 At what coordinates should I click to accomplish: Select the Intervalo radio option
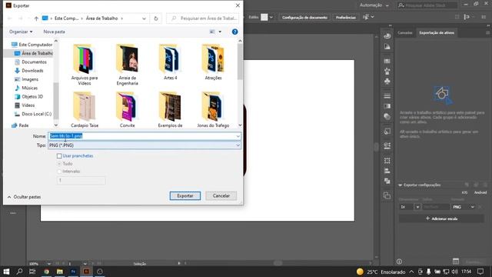click(59, 172)
